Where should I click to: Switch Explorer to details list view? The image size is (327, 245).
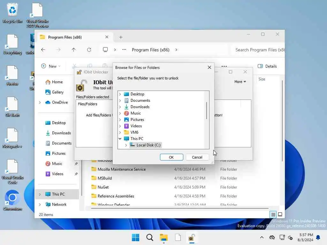click(273, 214)
